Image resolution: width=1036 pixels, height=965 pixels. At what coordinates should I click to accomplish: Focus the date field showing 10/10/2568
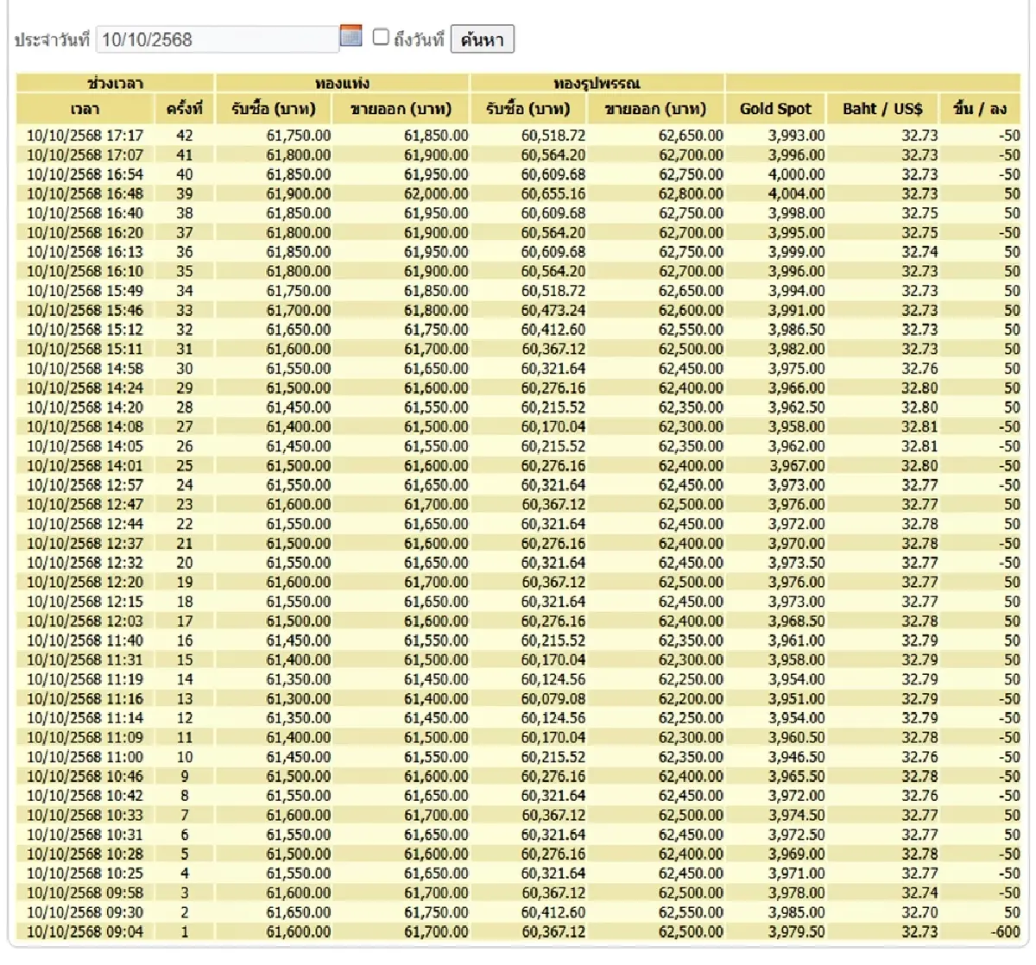(x=216, y=39)
